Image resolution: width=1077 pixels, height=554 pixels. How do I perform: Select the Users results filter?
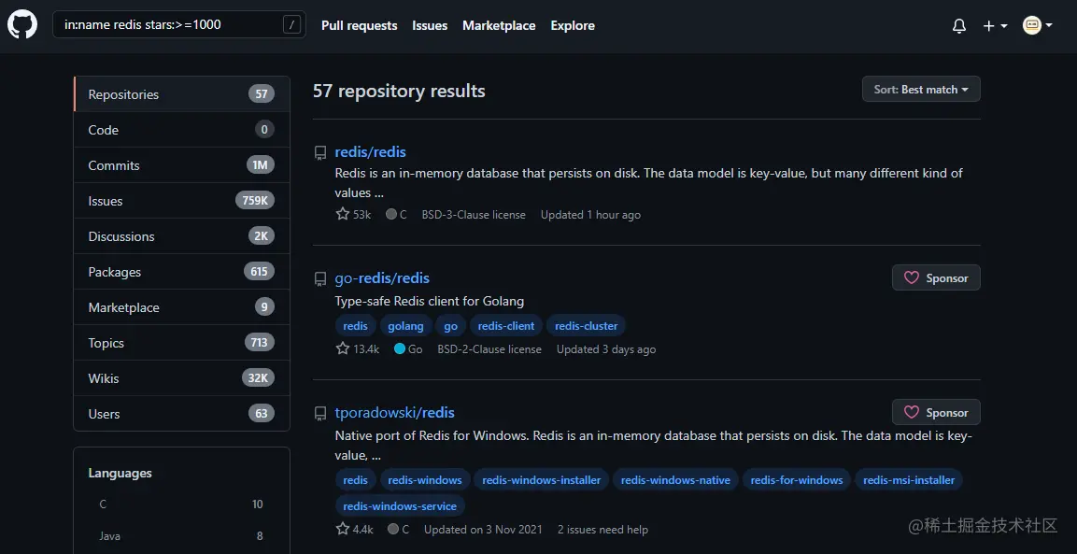181,414
